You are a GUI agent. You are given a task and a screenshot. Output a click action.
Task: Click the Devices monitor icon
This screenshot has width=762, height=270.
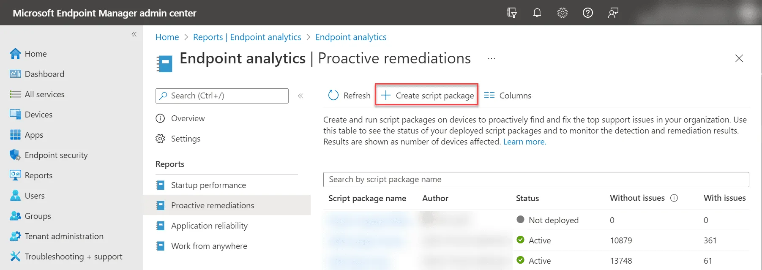coord(15,115)
